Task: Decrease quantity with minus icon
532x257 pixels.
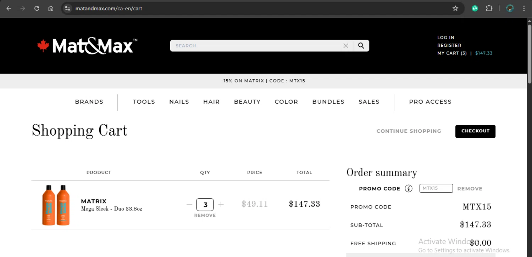Action: tap(189, 205)
